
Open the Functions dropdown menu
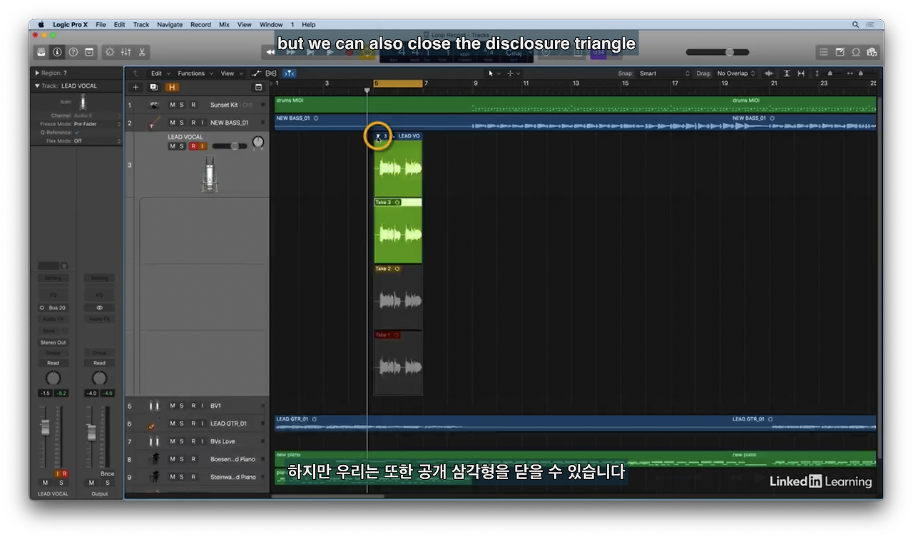point(194,73)
